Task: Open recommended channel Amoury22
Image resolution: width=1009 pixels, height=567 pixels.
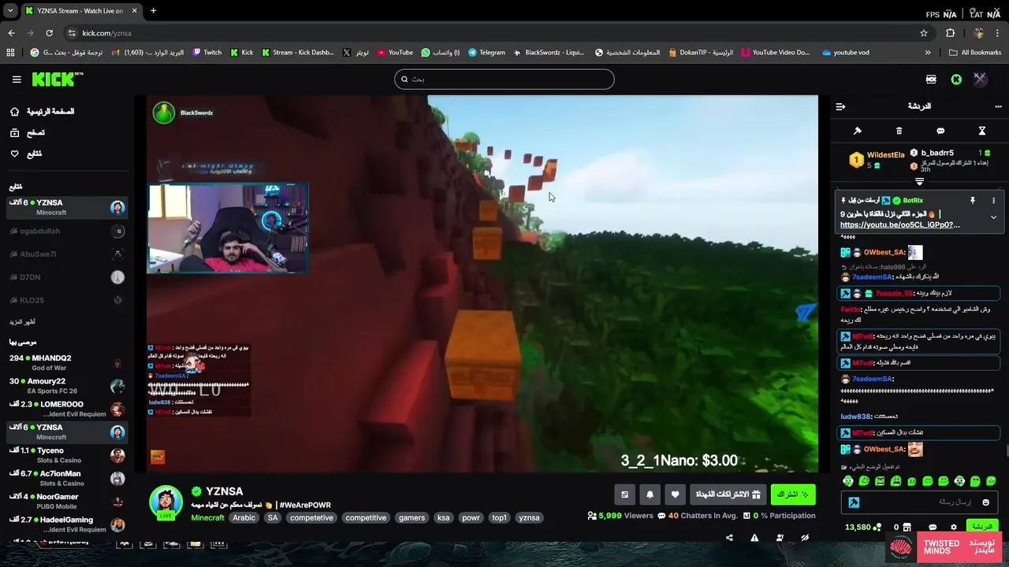Action: (x=66, y=386)
